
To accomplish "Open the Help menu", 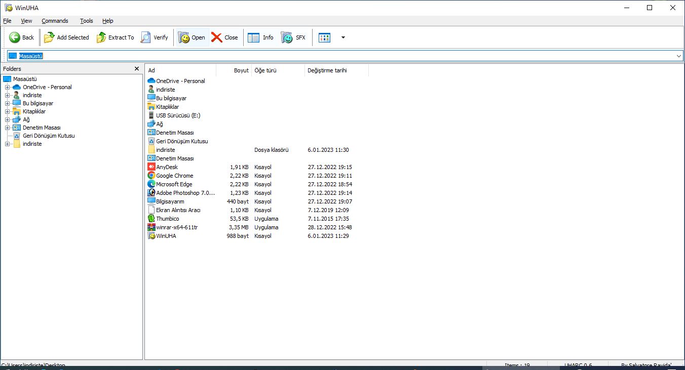I will [x=108, y=21].
